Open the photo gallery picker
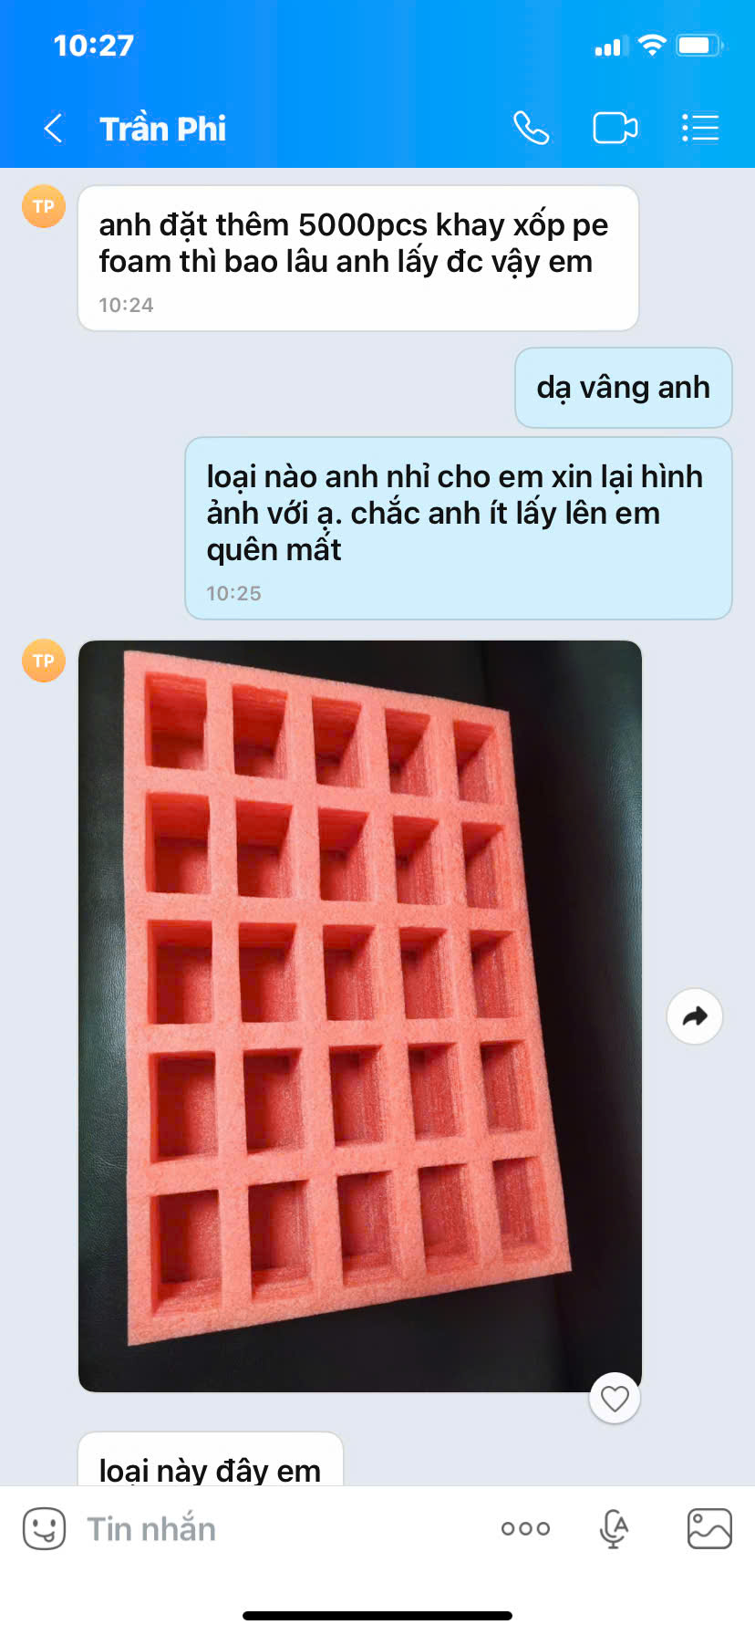Image resolution: width=755 pixels, height=1635 pixels. [709, 1528]
